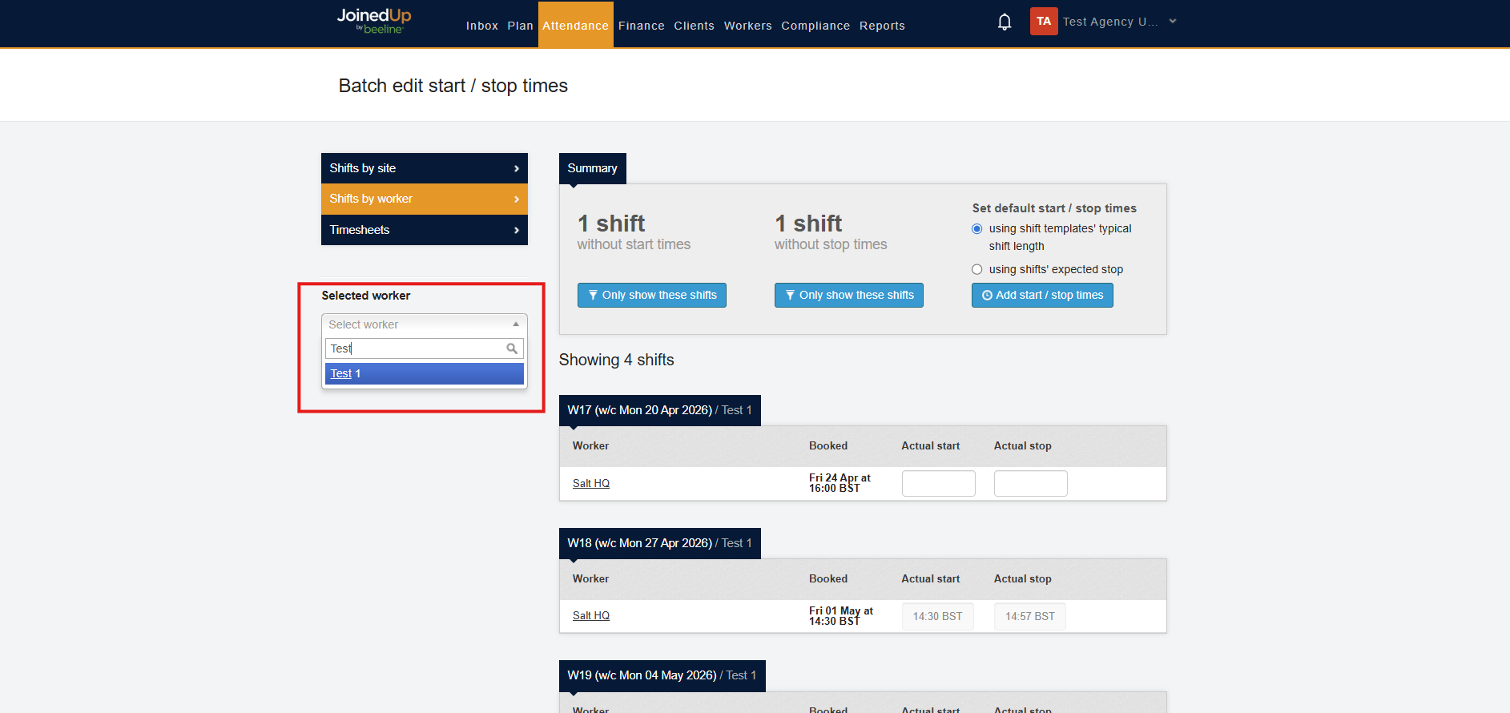Screen dimensions: 1510x713
Task: Select using shift templates' typical shift length
Action: pos(976,229)
